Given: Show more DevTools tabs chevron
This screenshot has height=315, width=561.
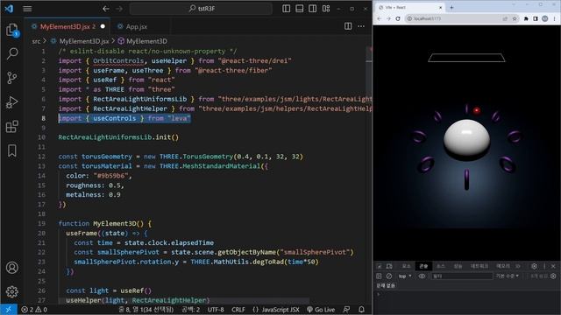Looking at the screenshot, I should pyautogui.click(x=518, y=266).
